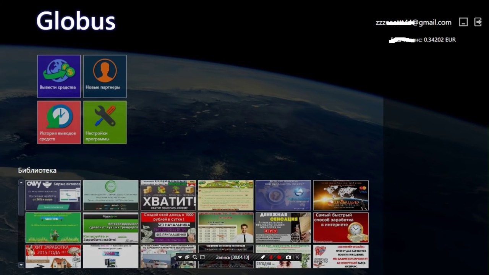Take a screenshot with the camera icon
This screenshot has width=489, height=275.
tap(288, 257)
